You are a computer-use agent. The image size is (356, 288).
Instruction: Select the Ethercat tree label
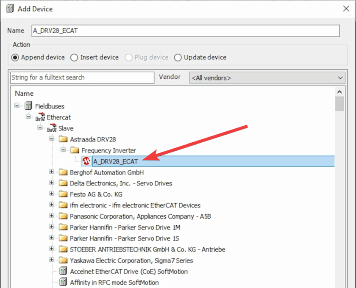coord(59,117)
